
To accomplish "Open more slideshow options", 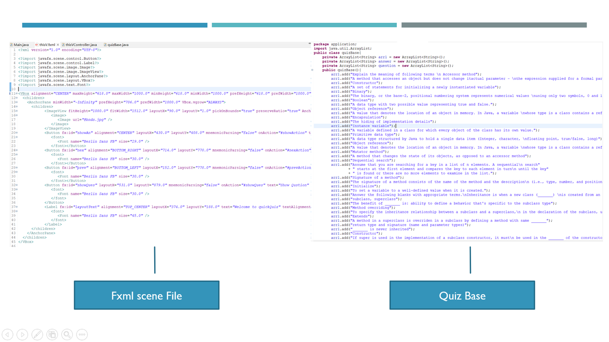I will click(x=82, y=334).
